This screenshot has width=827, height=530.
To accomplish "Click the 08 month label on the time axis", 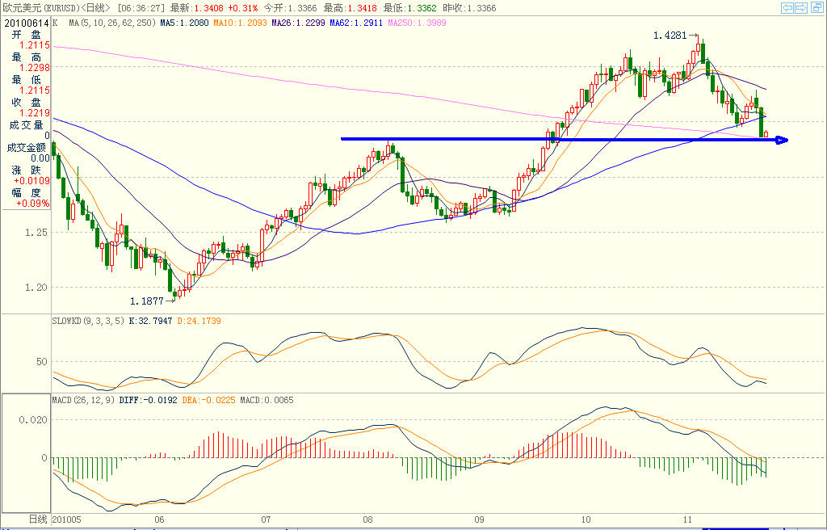I will coord(367,520).
